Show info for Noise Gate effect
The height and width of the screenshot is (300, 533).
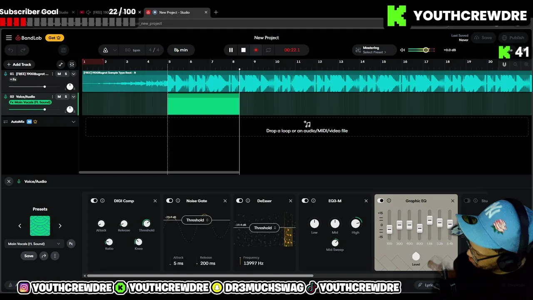click(x=178, y=201)
